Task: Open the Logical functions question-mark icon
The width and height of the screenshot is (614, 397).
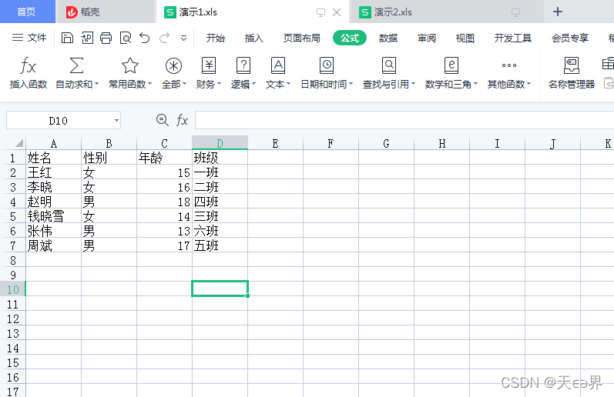Action: (243, 65)
